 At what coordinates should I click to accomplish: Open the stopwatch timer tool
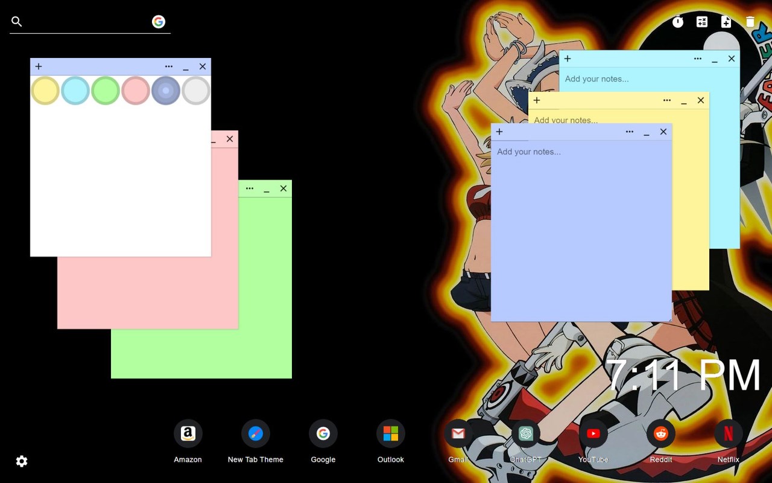[x=678, y=22]
